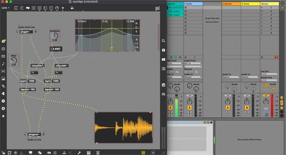Toggle the grid icon in Max bottom toolbar

(x=55, y=153)
